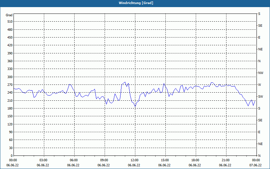Screen dimensions: 270x169
Task: Click the 06.06.22 date under 12:00
Action: click(134, 165)
